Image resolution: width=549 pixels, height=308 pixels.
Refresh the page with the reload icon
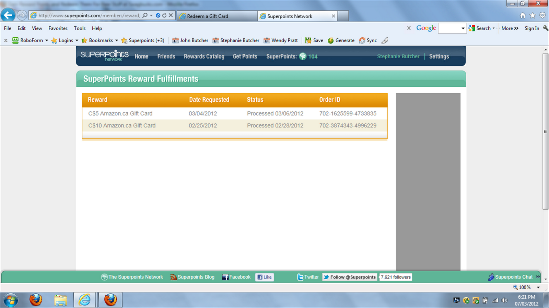click(x=164, y=15)
